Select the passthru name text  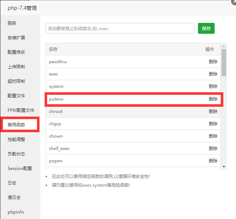[58, 62]
